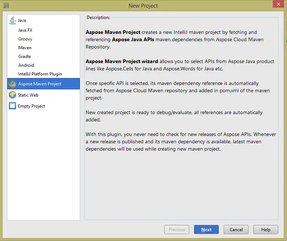Click bold text 'Aspose Maven Project wizard'

click(x=122, y=61)
